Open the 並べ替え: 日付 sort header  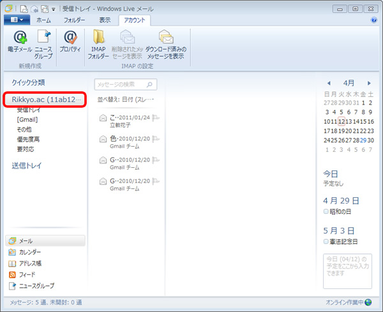(126, 100)
